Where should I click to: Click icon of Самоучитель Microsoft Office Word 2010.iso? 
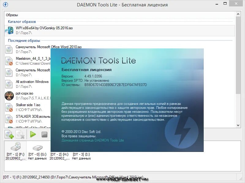[x=9, y=49]
